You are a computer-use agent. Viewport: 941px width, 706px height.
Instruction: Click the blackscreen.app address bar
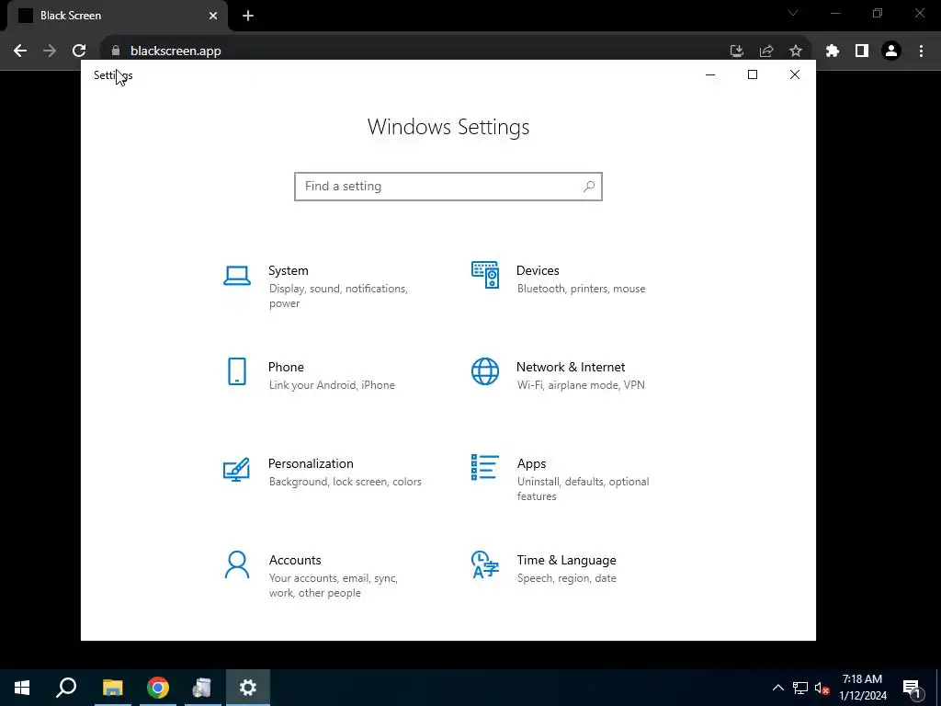pyautogui.click(x=420, y=51)
